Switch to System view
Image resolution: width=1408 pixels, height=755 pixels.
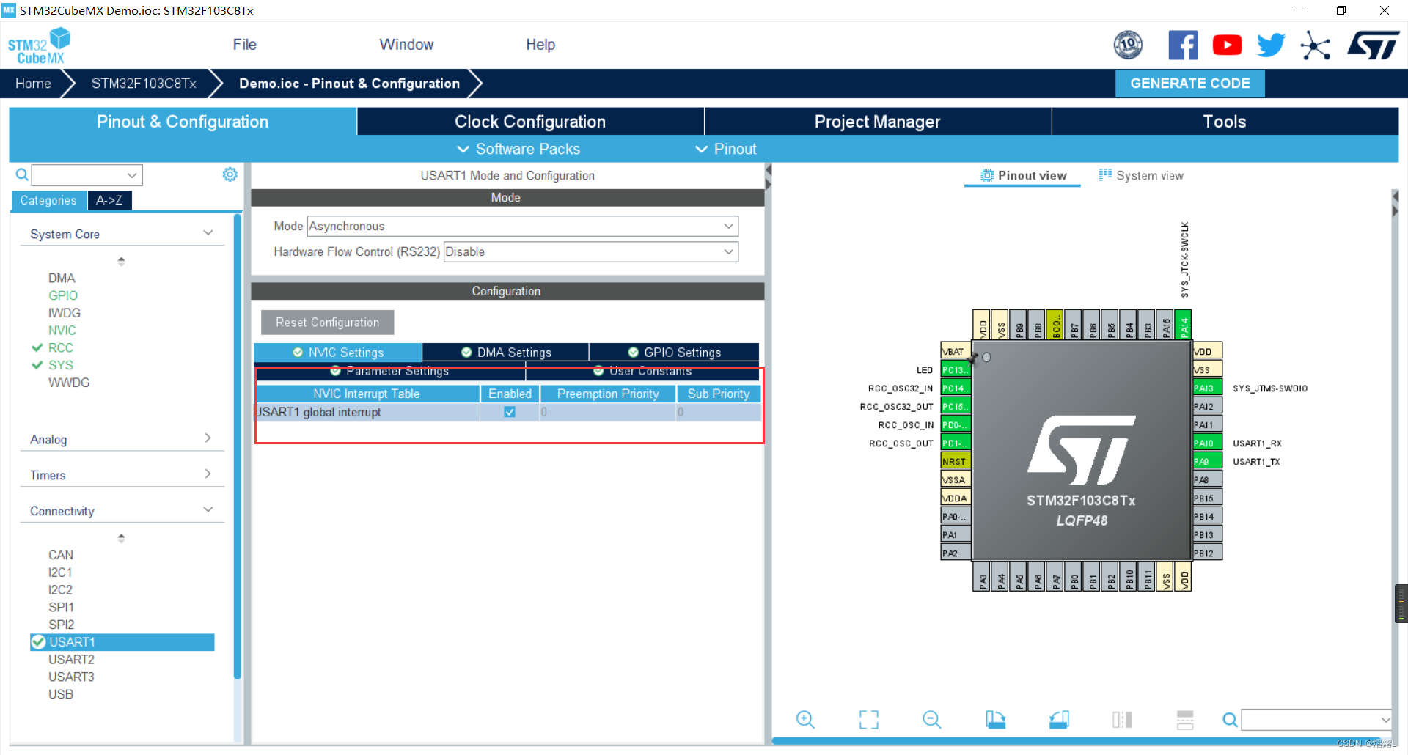(x=1141, y=175)
